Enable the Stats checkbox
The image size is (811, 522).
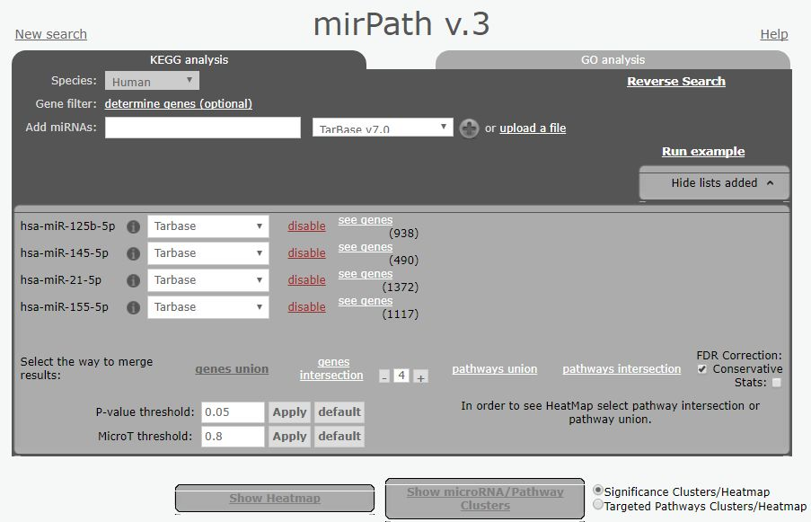tap(774, 381)
